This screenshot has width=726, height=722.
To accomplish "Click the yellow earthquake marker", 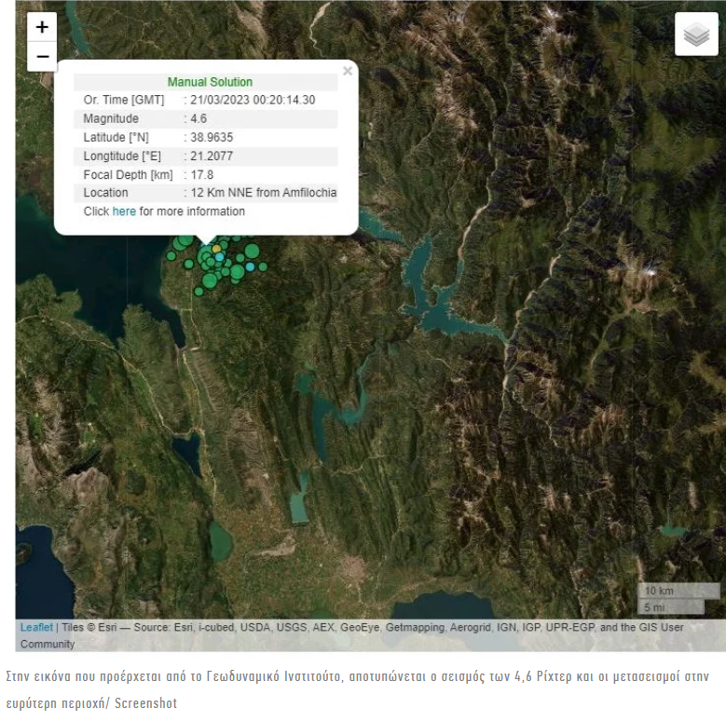I will [216, 249].
